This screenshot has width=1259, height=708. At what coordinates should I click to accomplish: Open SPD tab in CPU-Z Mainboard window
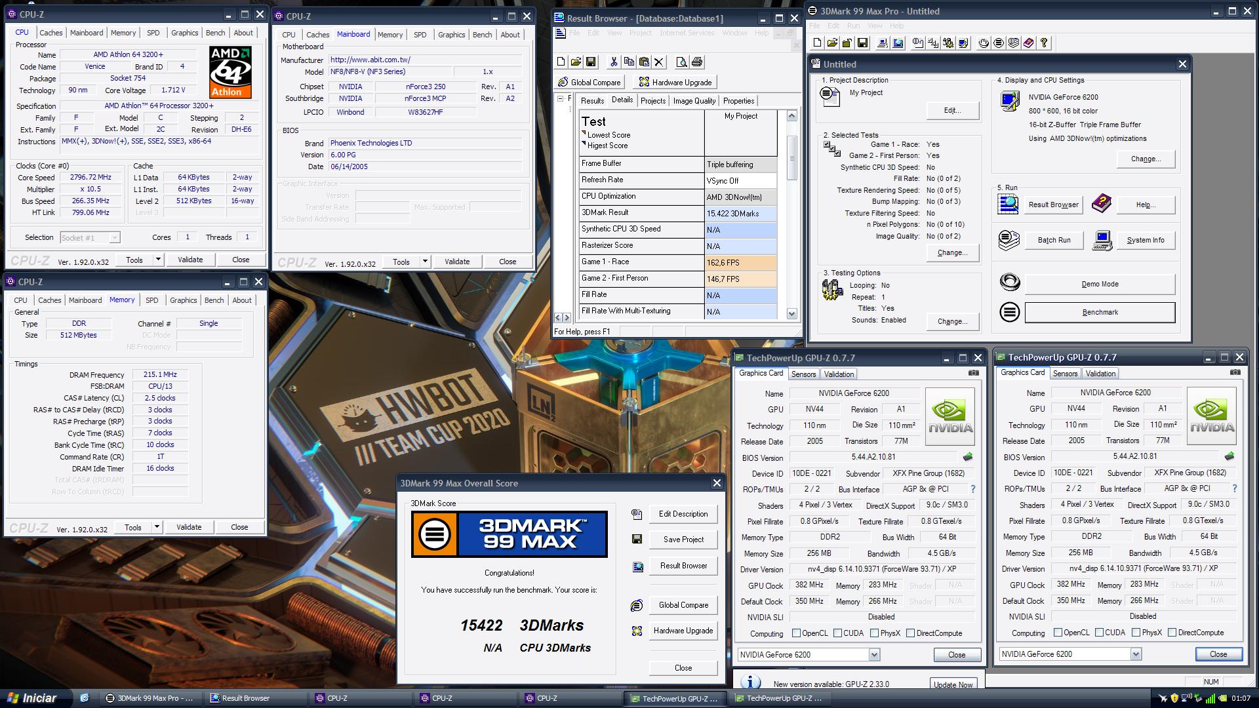(x=420, y=35)
